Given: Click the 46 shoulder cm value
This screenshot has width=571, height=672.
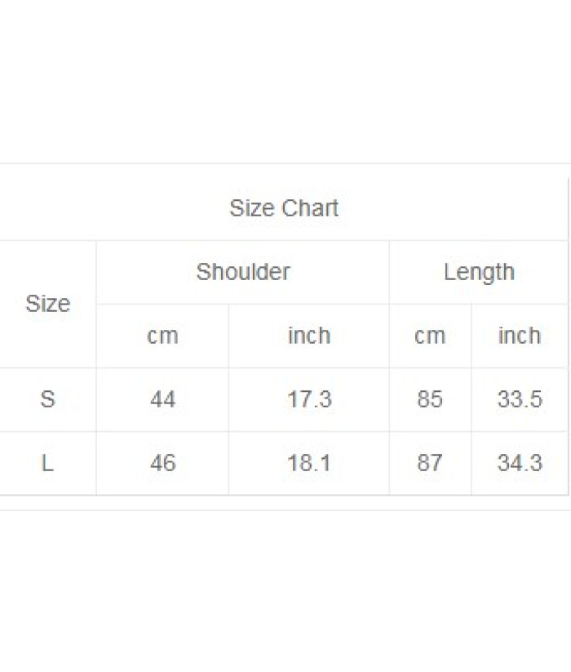Looking at the screenshot, I should pos(162,463).
